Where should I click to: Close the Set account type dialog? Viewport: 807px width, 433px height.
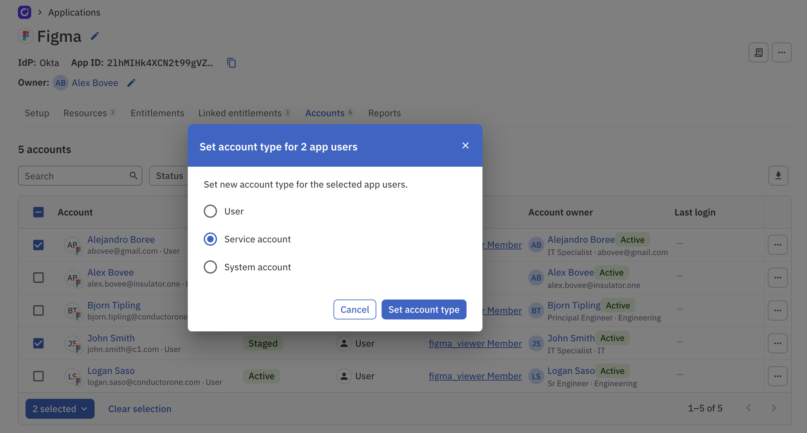466,145
